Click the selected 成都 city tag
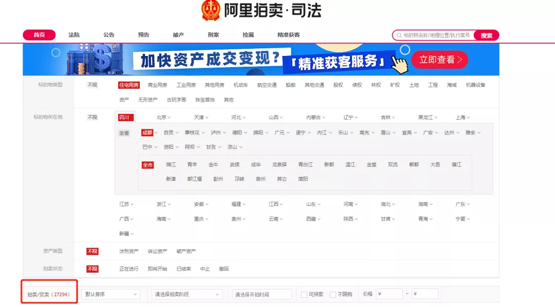Screen dimensions: 555x307 point(147,132)
